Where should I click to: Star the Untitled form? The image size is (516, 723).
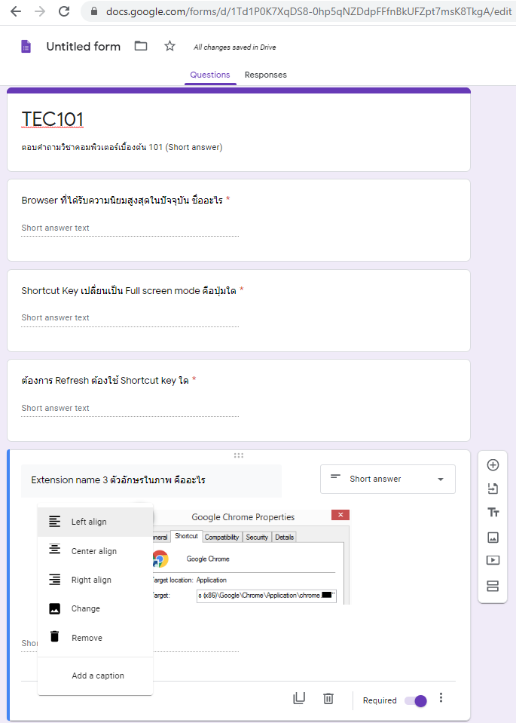click(x=169, y=47)
